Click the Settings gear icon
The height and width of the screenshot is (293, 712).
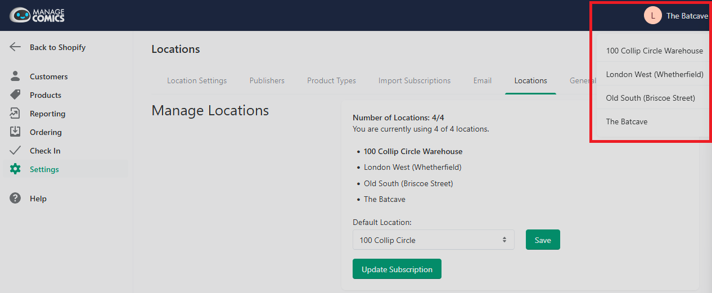pos(15,169)
